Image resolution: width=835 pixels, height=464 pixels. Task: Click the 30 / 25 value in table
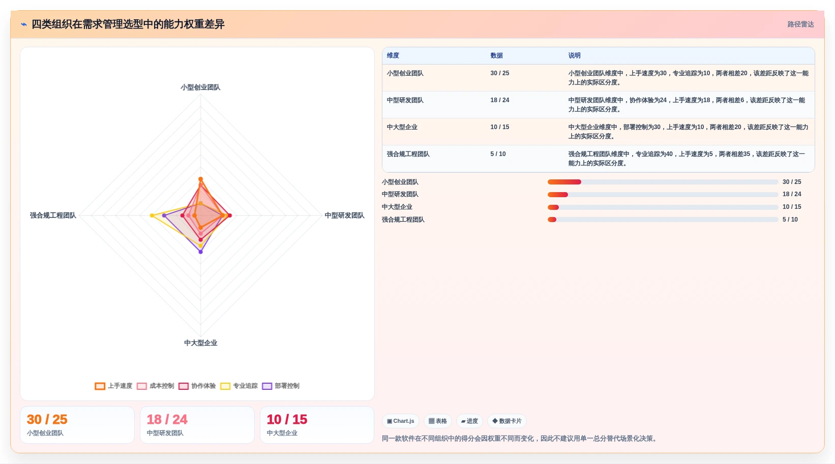(500, 73)
